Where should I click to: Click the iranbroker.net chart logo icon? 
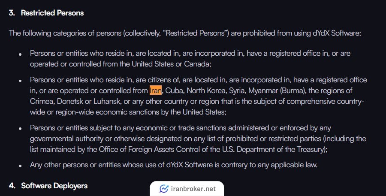pyautogui.click(x=164, y=189)
